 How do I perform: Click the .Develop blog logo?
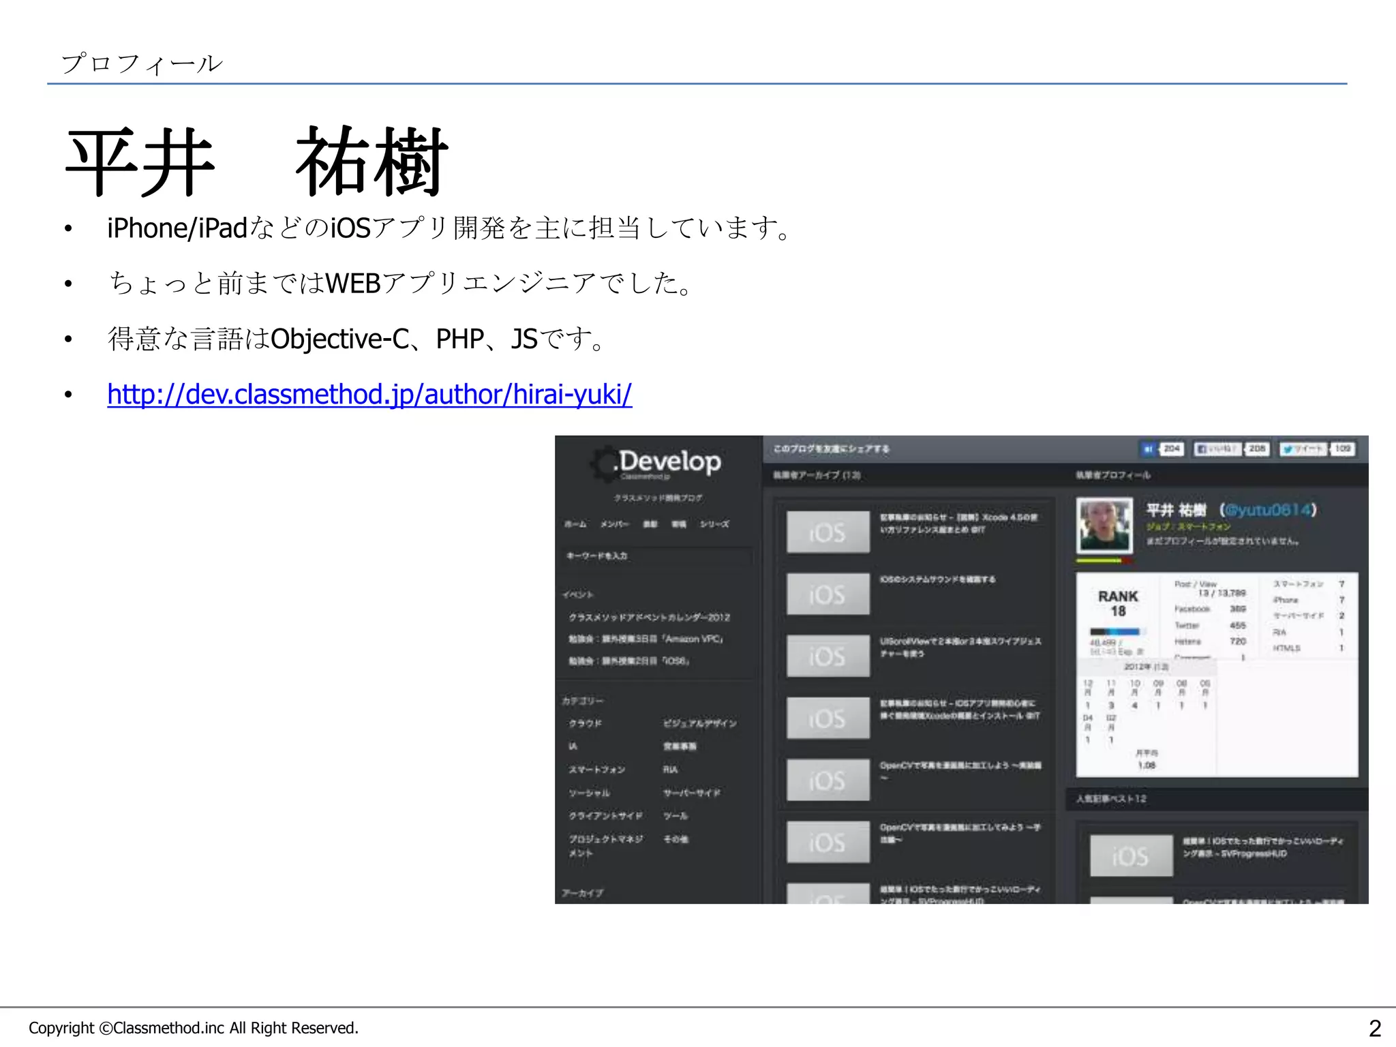click(656, 463)
